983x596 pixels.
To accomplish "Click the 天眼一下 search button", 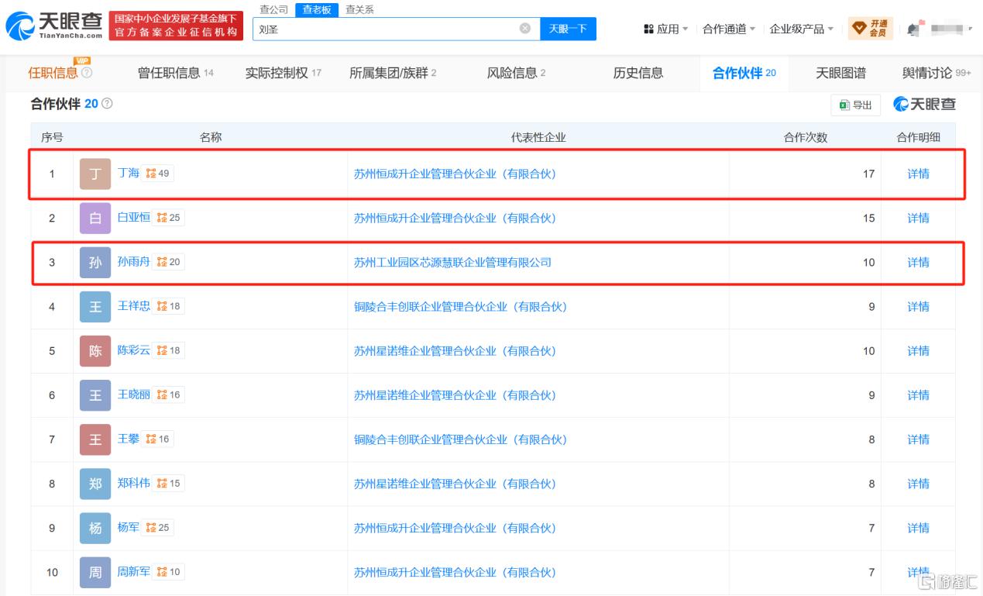I will [568, 29].
